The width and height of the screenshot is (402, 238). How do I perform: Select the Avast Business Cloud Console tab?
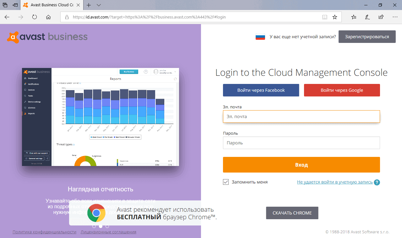tap(52, 5)
